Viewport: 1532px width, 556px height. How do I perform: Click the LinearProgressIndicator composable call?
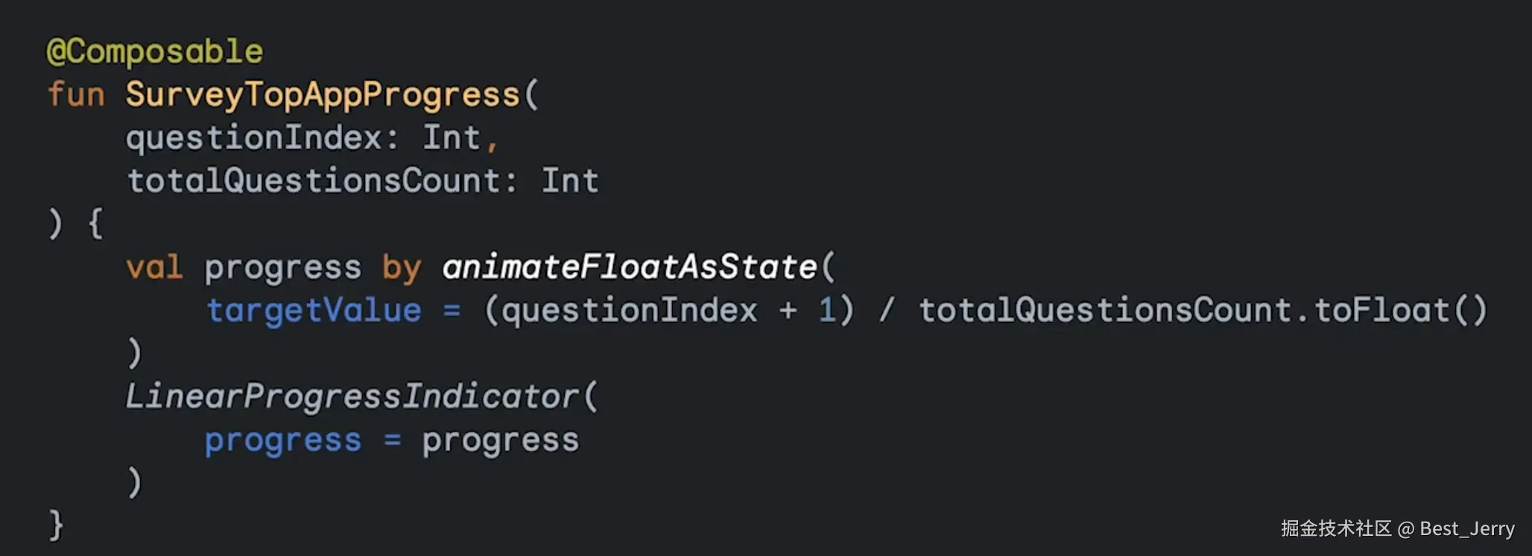click(x=352, y=397)
